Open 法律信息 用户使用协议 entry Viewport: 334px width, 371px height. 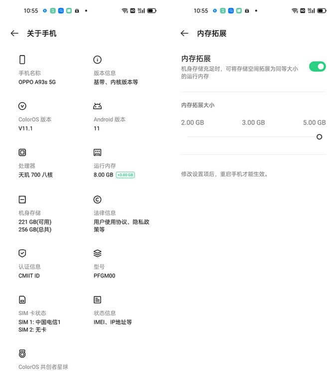pyautogui.click(x=121, y=221)
